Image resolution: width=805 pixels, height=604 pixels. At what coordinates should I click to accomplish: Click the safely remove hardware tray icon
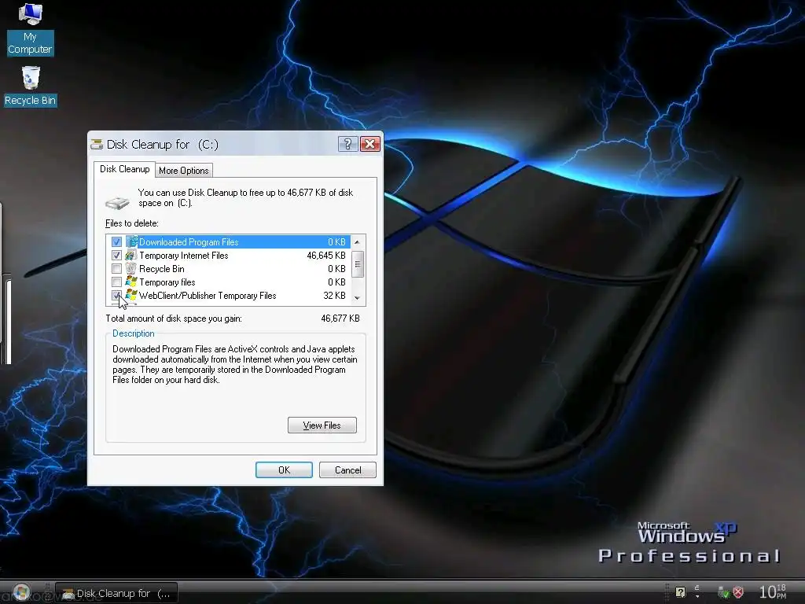point(723,593)
